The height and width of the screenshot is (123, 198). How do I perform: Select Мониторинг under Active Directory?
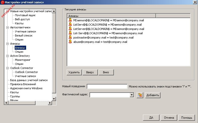coord(23,60)
